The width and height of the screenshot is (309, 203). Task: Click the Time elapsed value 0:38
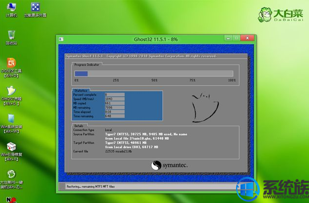pyautogui.click(x=114, y=112)
